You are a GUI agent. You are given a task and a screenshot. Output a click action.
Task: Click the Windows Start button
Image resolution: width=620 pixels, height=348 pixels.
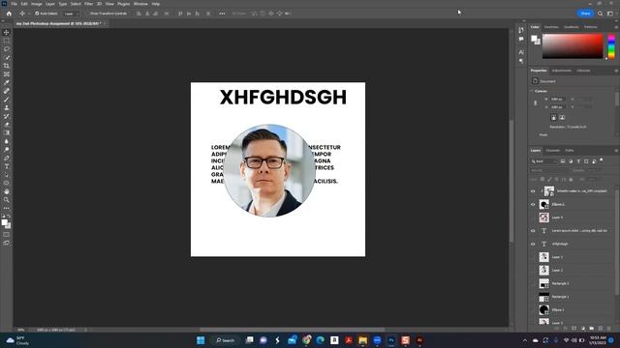click(x=201, y=340)
